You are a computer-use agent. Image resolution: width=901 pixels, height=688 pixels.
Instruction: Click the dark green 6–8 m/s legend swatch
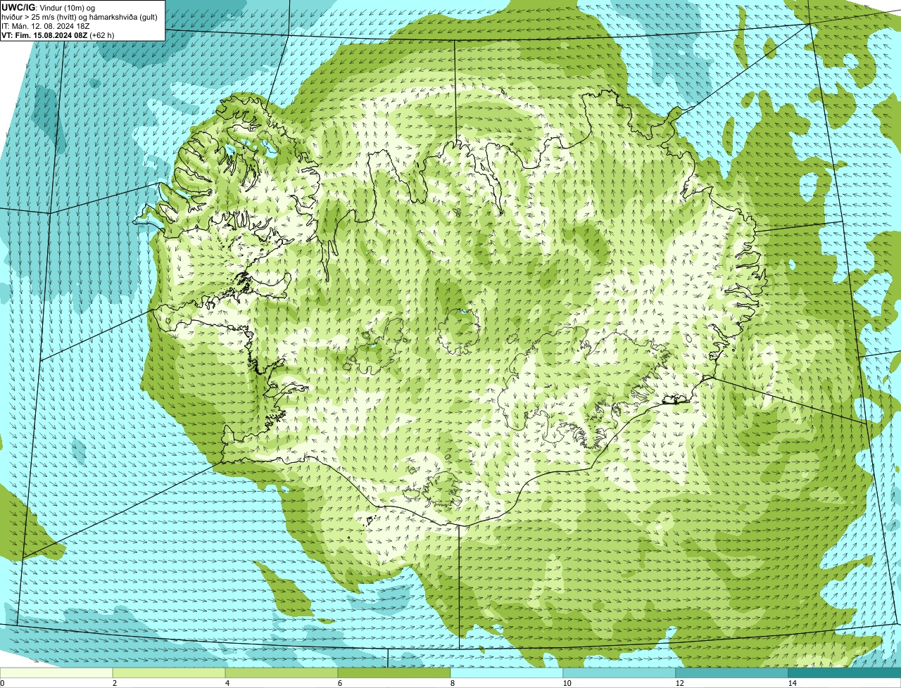(x=394, y=673)
